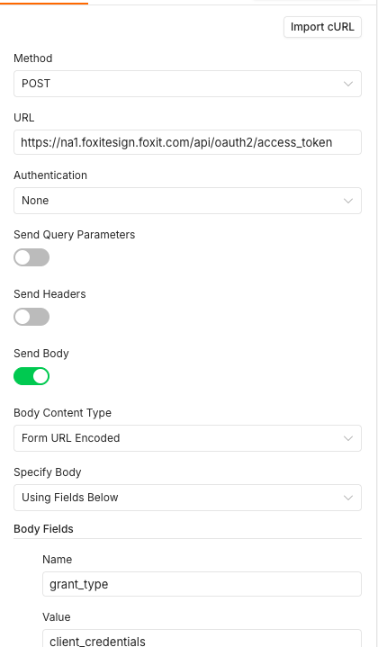Focus the URL field with foxitesign address
378x647 pixels.
[x=187, y=142]
